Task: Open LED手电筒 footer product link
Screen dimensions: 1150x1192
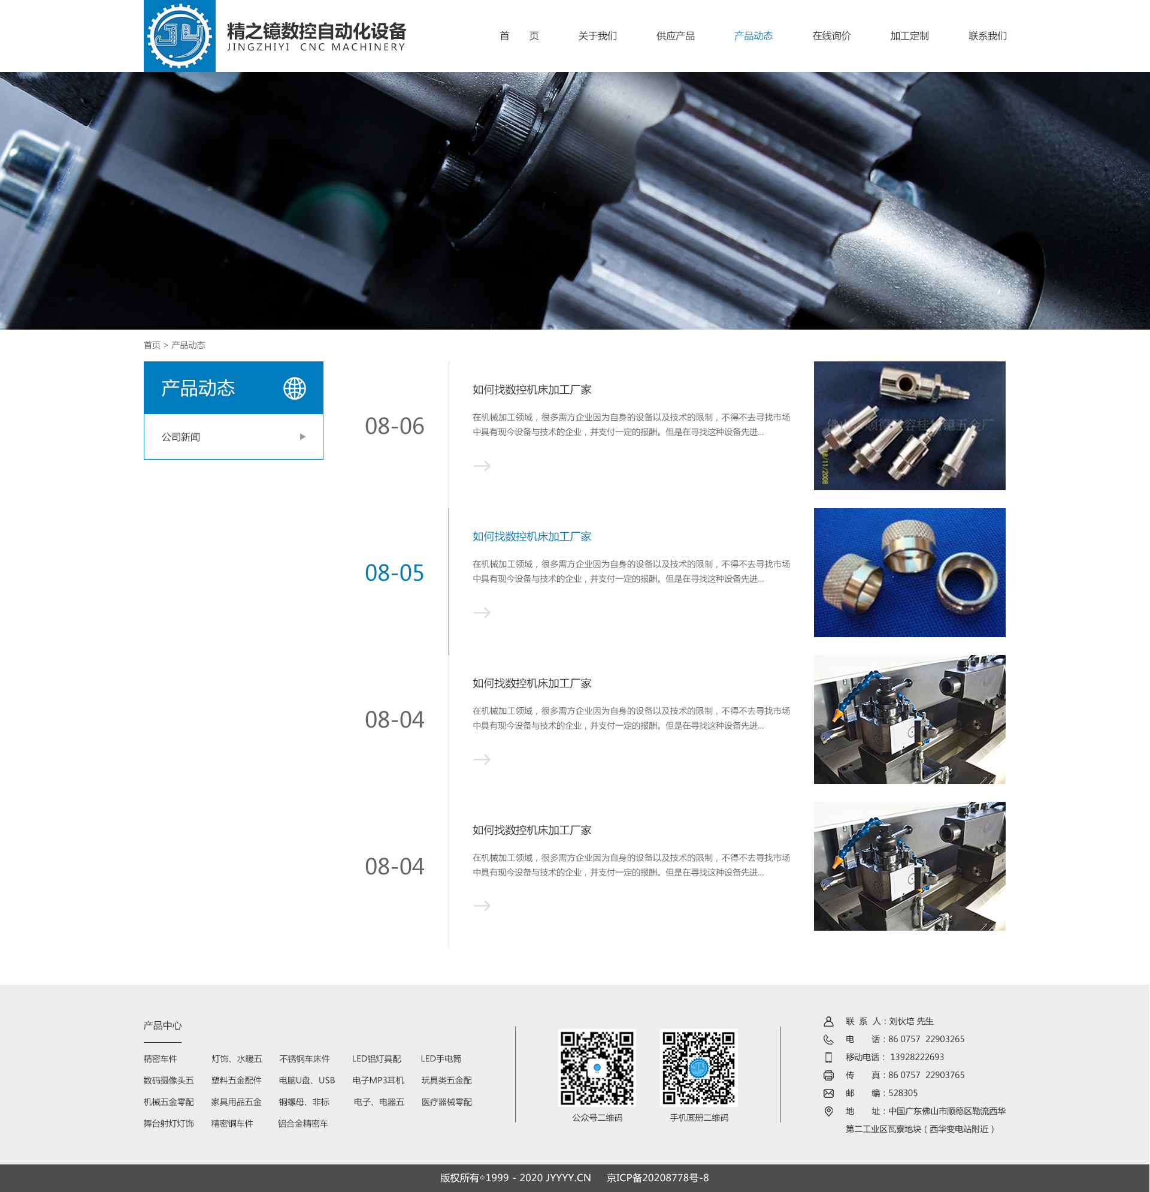Action: 441,1059
